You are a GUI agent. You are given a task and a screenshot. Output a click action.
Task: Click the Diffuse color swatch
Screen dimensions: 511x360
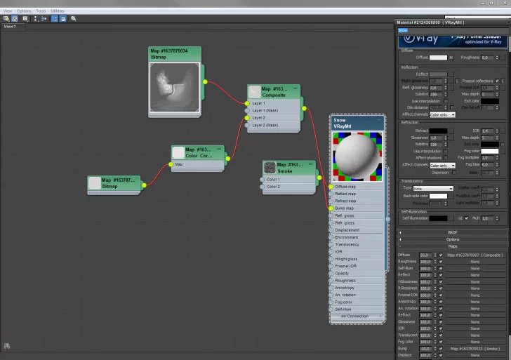438,58
